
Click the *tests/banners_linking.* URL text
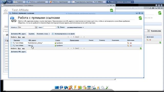(x=35, y=43)
